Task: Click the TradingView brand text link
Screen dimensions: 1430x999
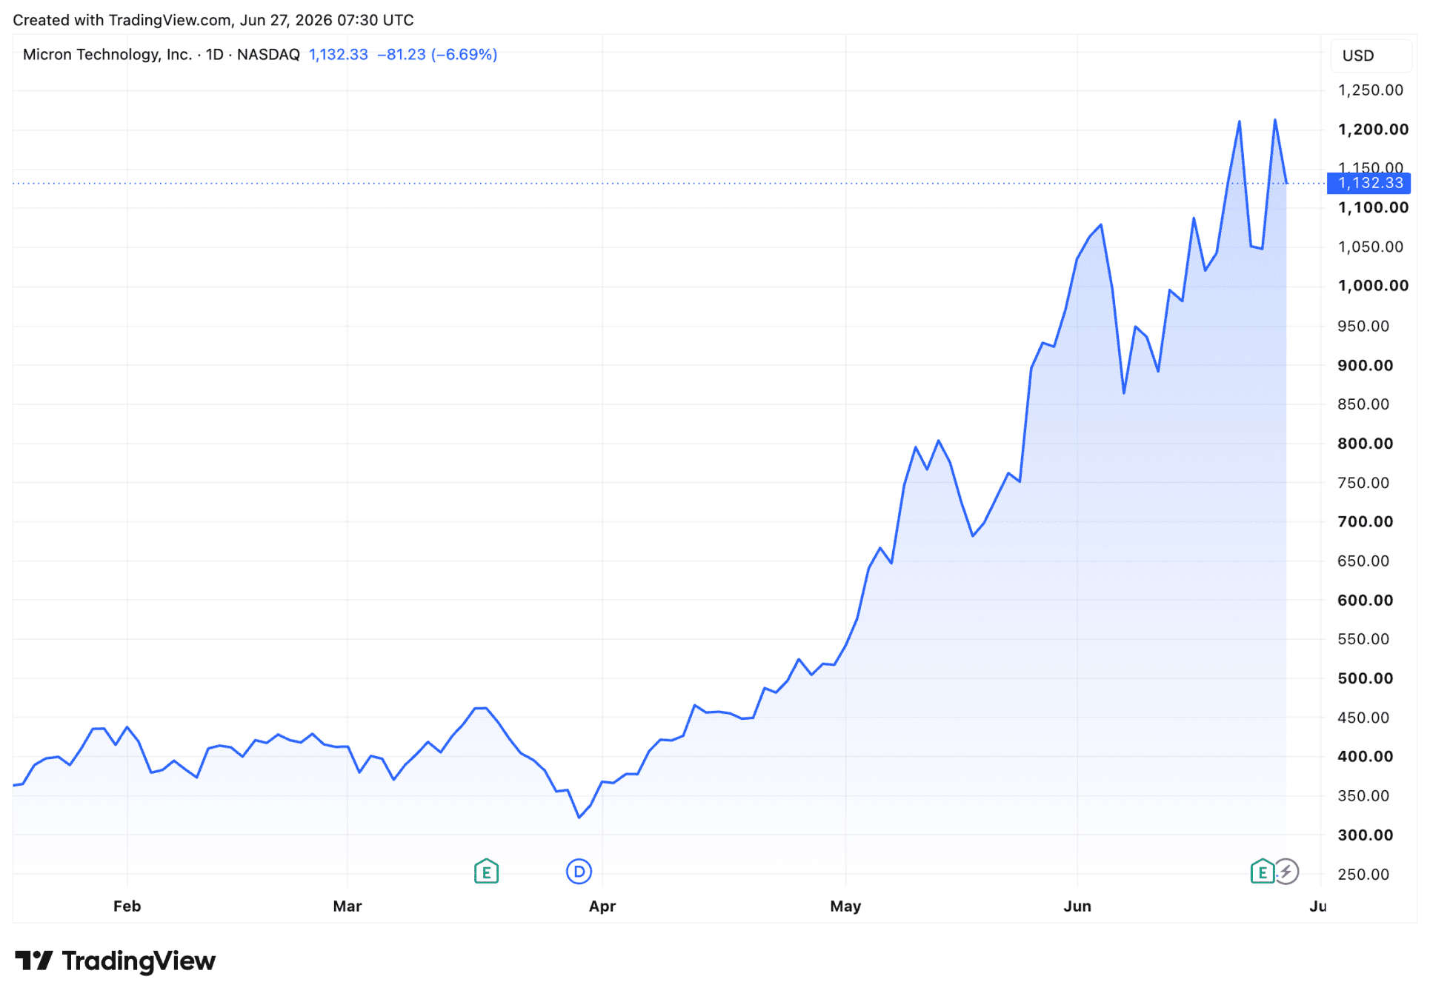Action: (x=139, y=960)
